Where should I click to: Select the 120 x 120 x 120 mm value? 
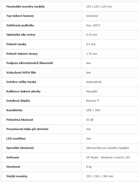[x=99, y=7]
